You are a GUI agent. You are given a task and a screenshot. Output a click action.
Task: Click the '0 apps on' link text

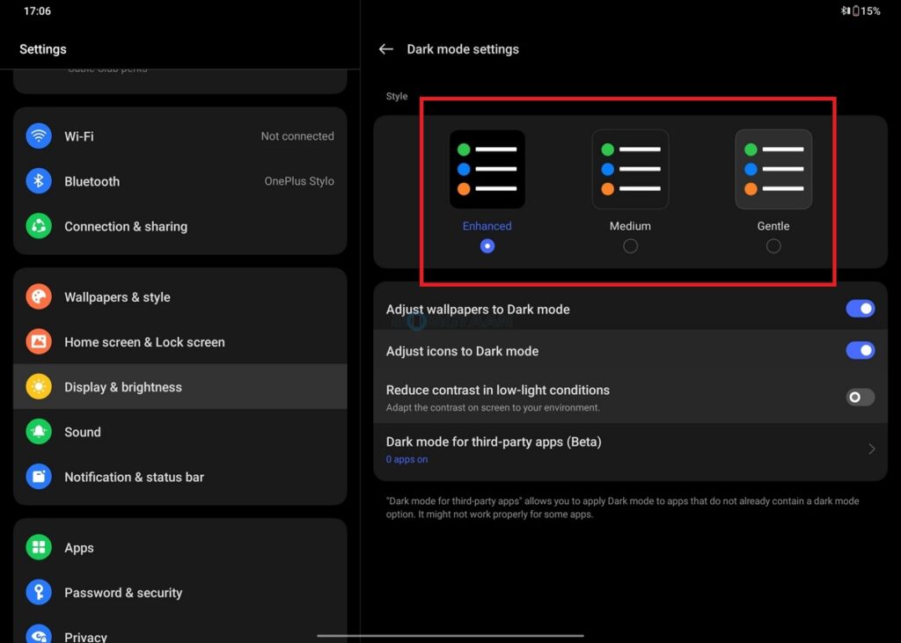[x=407, y=460]
